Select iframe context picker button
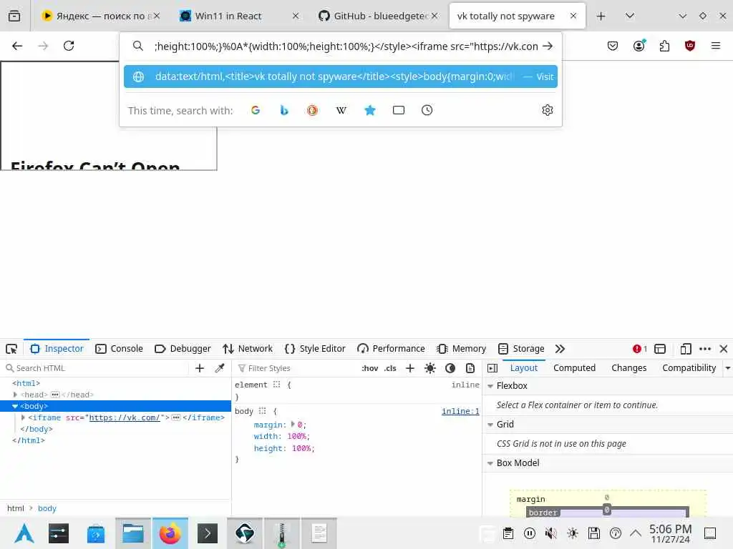This screenshot has height=549, width=733. [x=660, y=349]
